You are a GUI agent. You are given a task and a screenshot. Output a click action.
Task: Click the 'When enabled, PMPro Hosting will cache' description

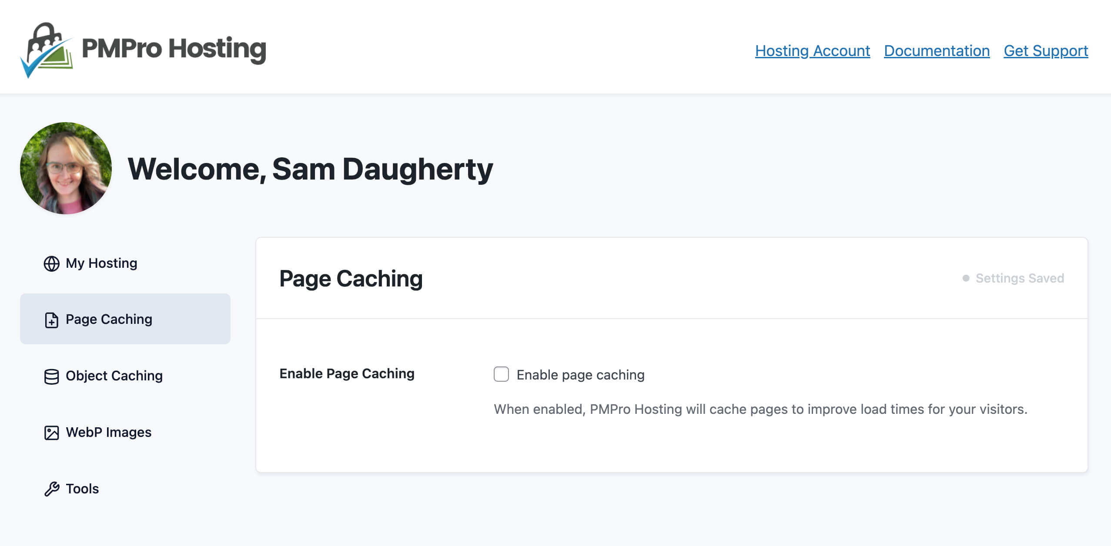tap(760, 409)
